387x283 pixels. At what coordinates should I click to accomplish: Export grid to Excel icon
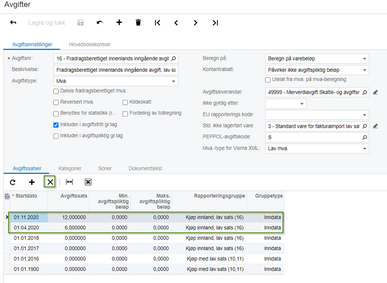coord(88,182)
